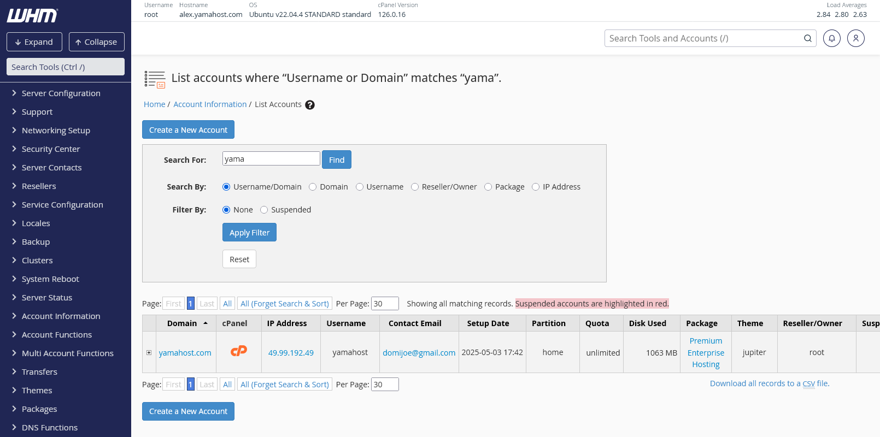This screenshot has width=880, height=437.
Task: Open Server Status sidebar section
Action: coord(66,298)
